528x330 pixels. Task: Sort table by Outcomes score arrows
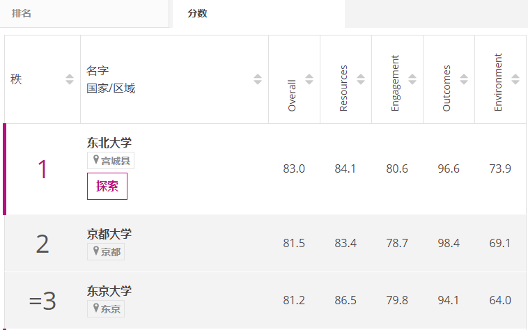pos(464,79)
